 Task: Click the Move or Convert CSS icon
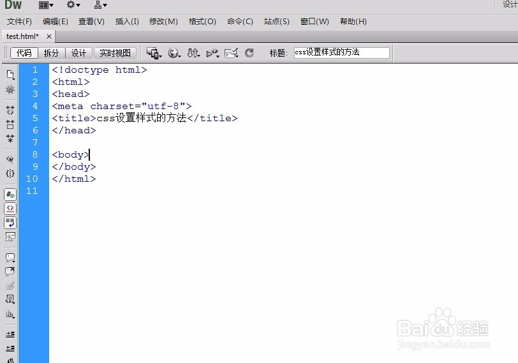10,314
